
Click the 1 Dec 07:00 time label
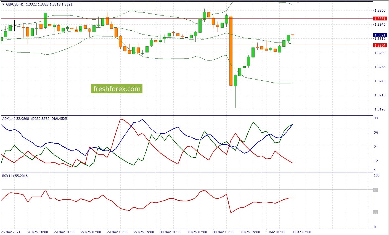pos(302,232)
